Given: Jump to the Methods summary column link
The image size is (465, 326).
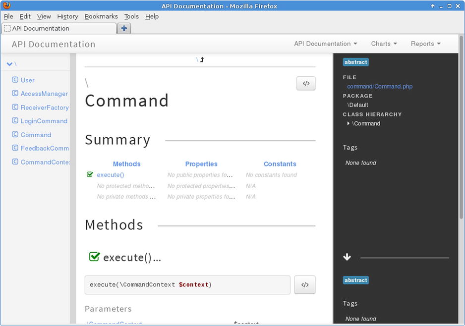Looking at the screenshot, I should tap(126, 164).
